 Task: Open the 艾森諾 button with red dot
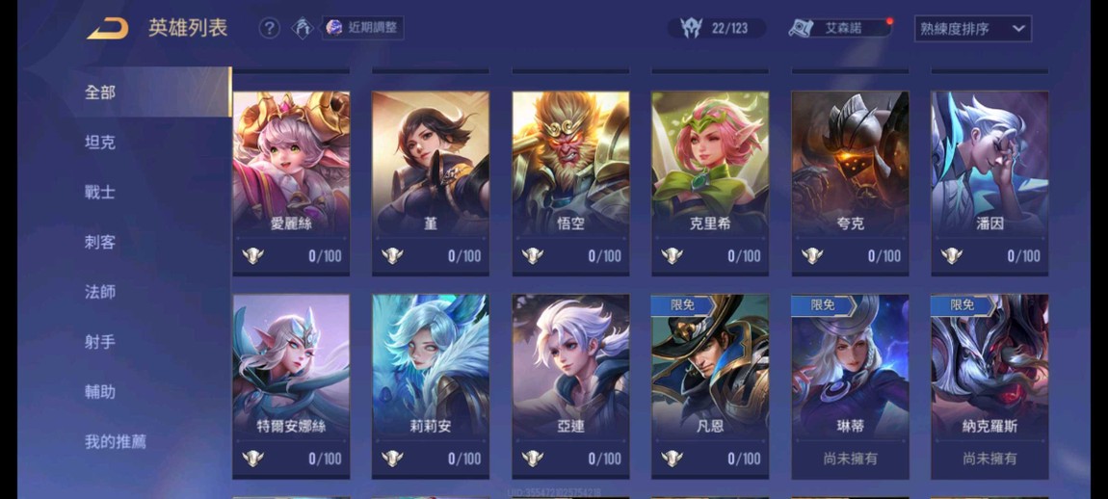pos(840,28)
